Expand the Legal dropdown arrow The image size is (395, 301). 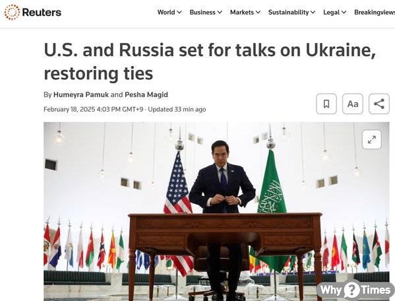344,12
